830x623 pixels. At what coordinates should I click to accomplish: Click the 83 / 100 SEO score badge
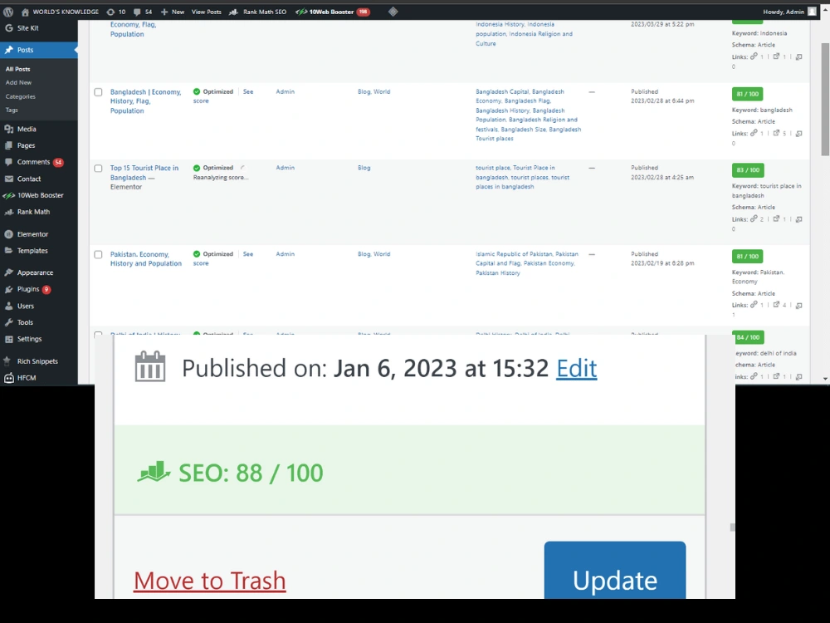pos(748,170)
